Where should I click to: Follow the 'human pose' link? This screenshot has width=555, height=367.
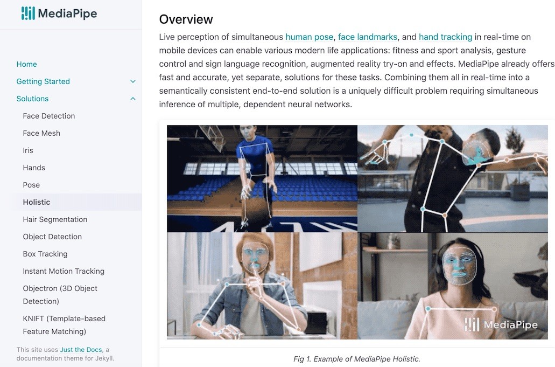310,37
